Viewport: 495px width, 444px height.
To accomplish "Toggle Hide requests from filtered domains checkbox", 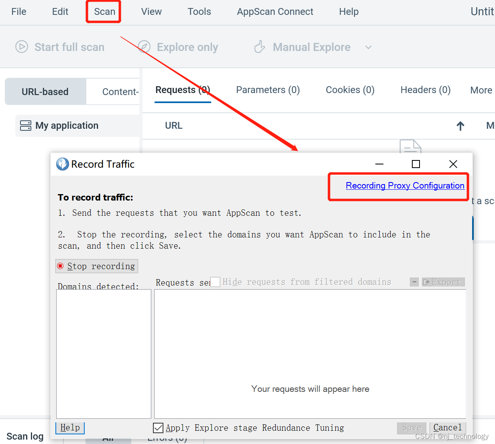I will [x=216, y=282].
